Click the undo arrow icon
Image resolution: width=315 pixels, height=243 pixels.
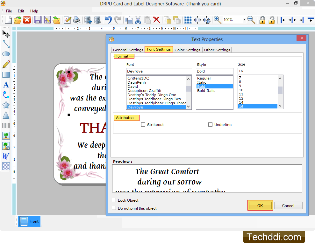108,20
